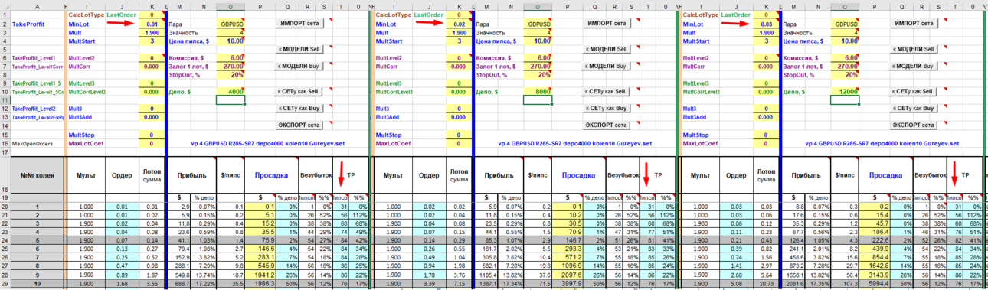Screen dimensions: 988x290
Task: Click order cell 1.68
Action: 122,284
